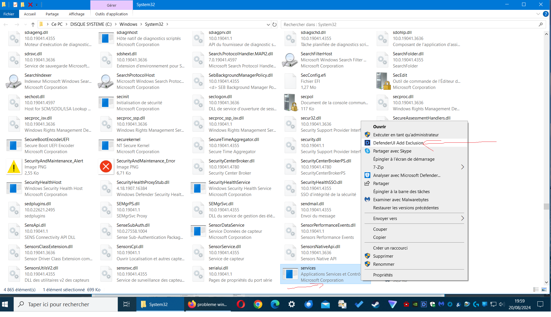The image size is (551, 317).
Task: Click the Properties icon in quick access toolbar
Action: click(15, 5)
